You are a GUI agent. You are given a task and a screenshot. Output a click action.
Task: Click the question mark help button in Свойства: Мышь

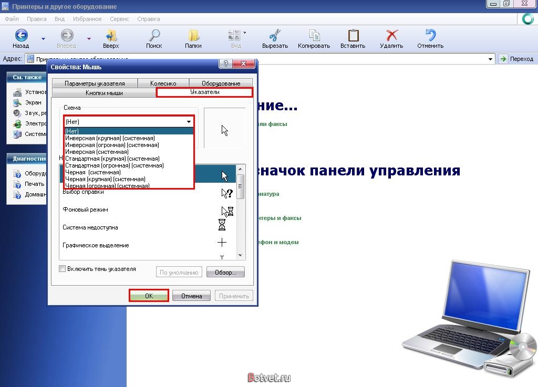click(x=225, y=64)
